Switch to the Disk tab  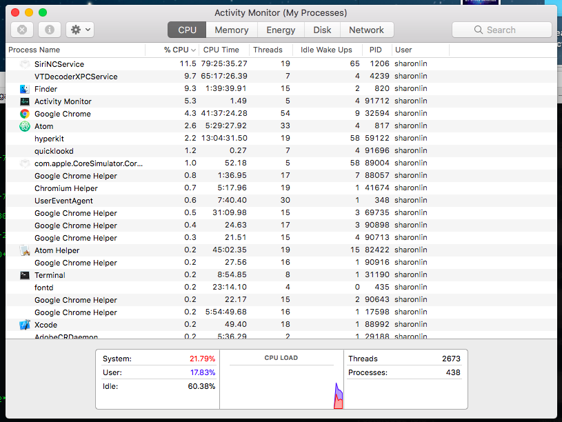(x=322, y=30)
